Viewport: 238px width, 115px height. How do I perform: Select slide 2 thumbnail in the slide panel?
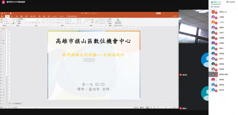point(3,31)
